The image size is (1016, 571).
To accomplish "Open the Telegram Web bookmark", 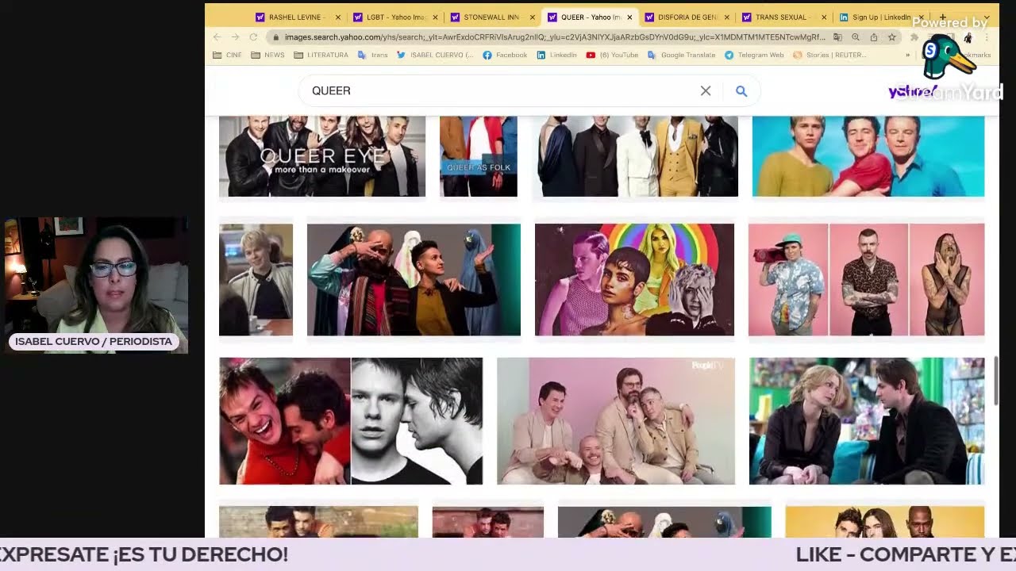I will pyautogui.click(x=754, y=55).
